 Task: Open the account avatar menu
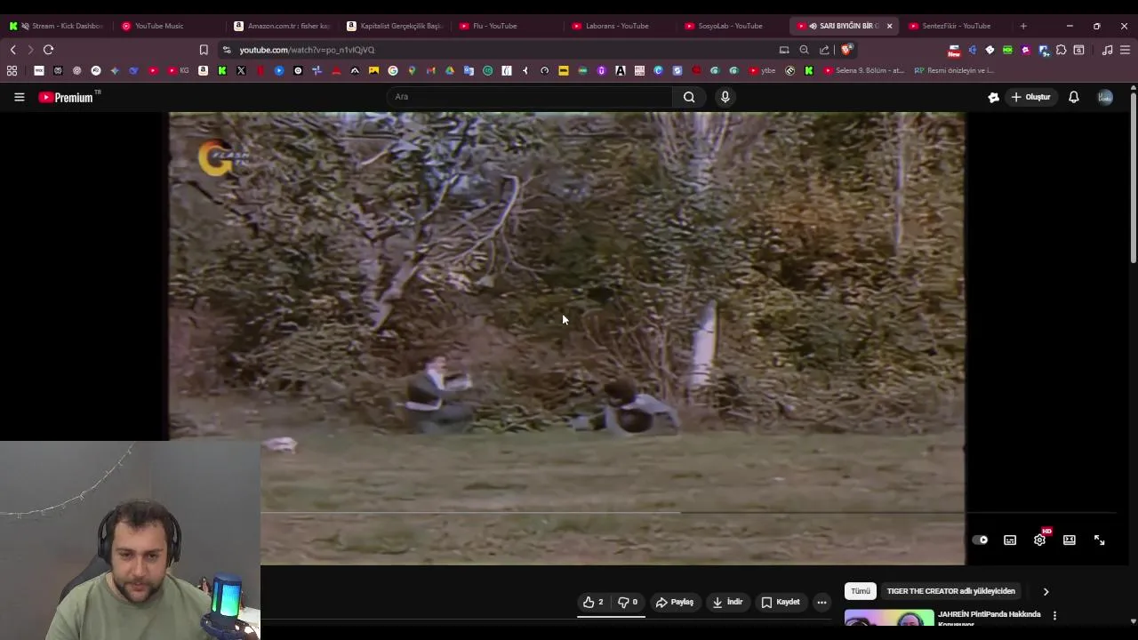pyautogui.click(x=1105, y=97)
